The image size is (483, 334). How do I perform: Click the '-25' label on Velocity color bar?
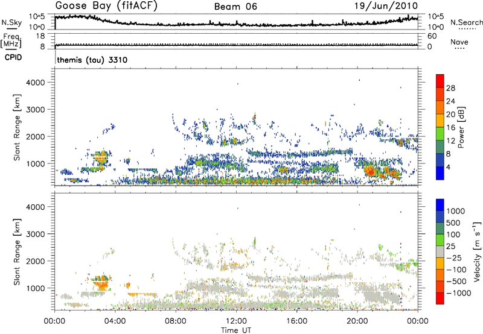(453, 258)
